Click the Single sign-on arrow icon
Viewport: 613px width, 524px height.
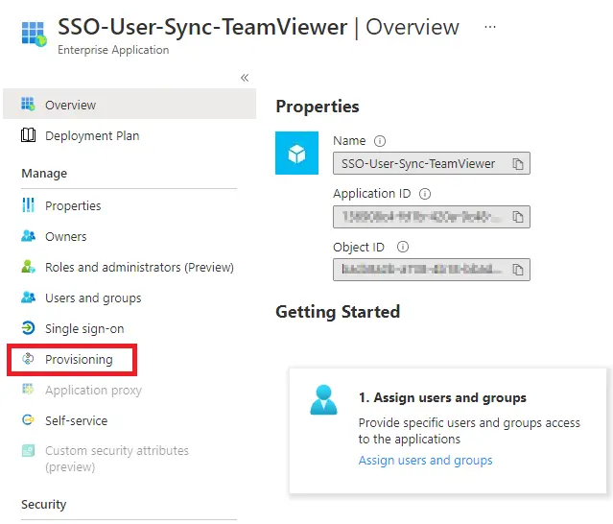coord(28,328)
